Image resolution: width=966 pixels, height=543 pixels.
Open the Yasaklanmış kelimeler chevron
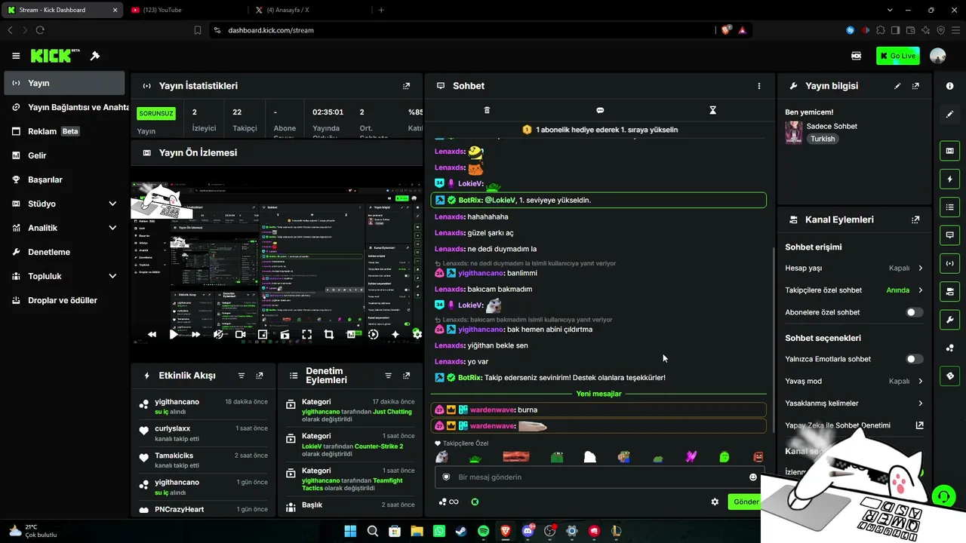920,403
